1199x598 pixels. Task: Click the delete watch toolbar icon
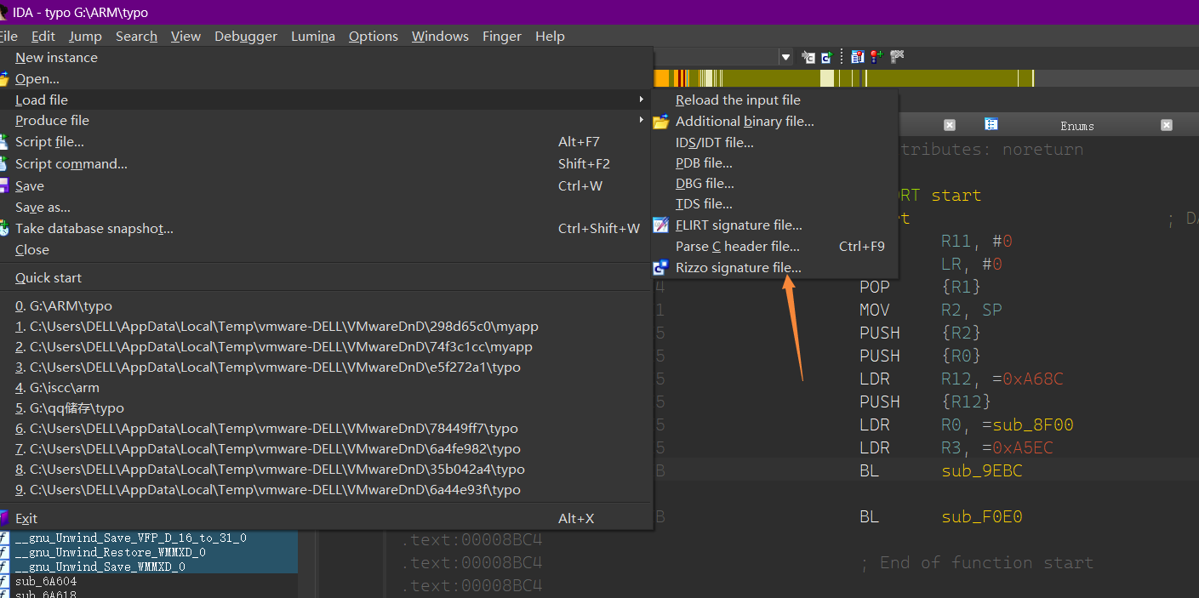coord(897,57)
